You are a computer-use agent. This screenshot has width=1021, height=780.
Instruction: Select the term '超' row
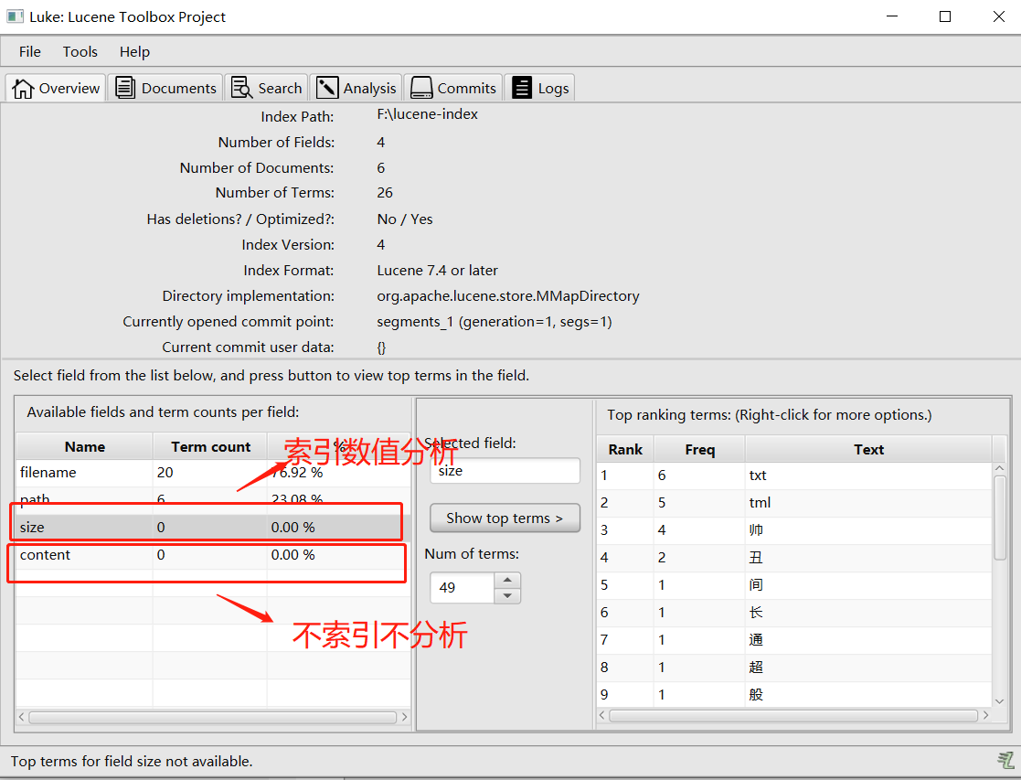[x=794, y=668]
